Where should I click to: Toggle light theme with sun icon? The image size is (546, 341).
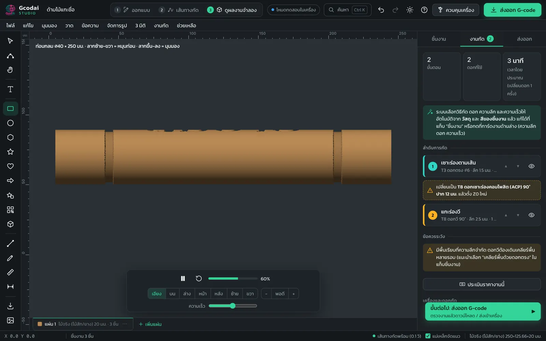coord(410,10)
